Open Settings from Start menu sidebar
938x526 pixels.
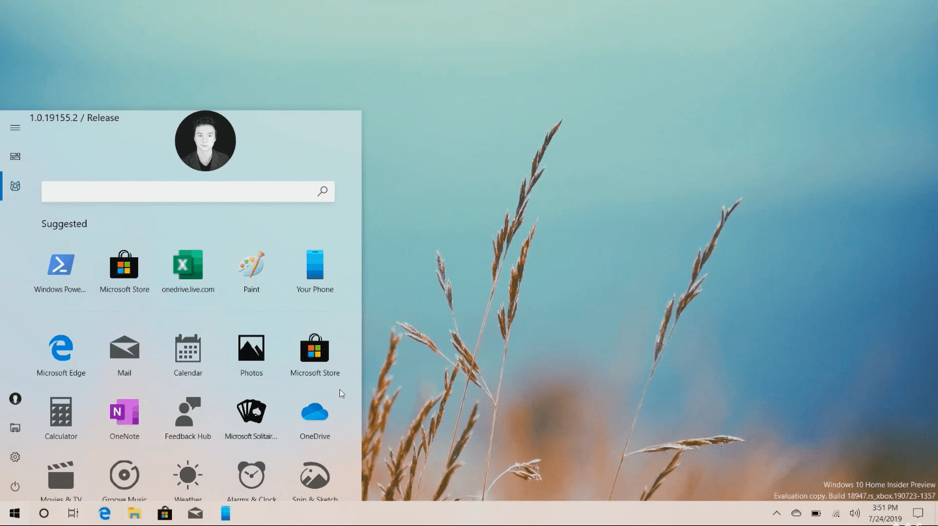[15, 457]
